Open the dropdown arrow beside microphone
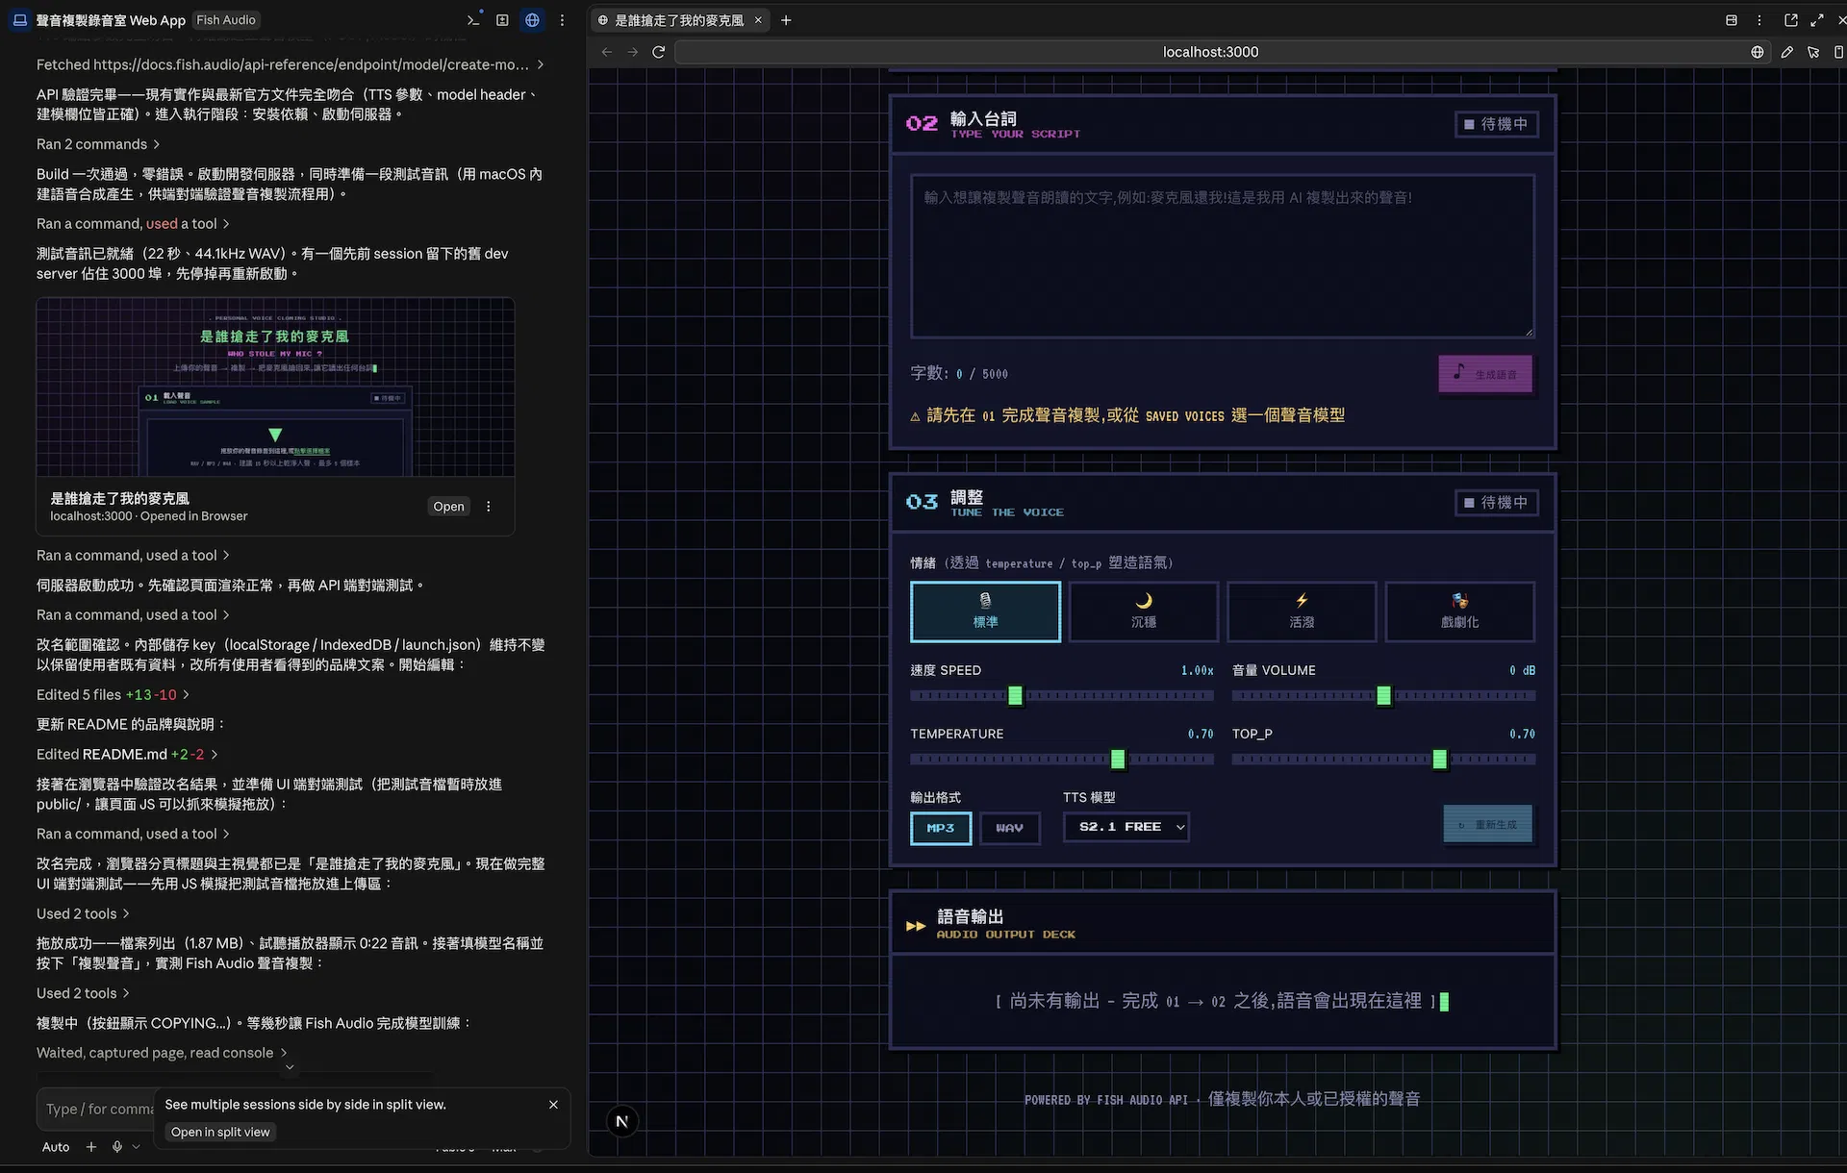 (x=136, y=1147)
